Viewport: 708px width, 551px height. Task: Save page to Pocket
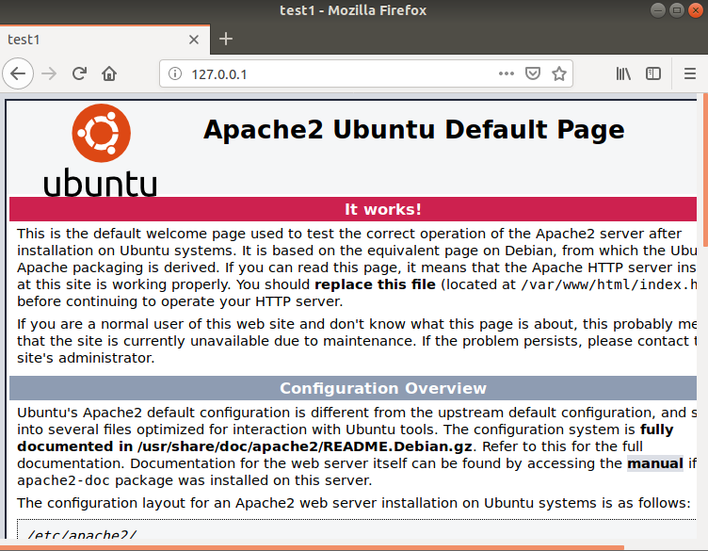(533, 73)
